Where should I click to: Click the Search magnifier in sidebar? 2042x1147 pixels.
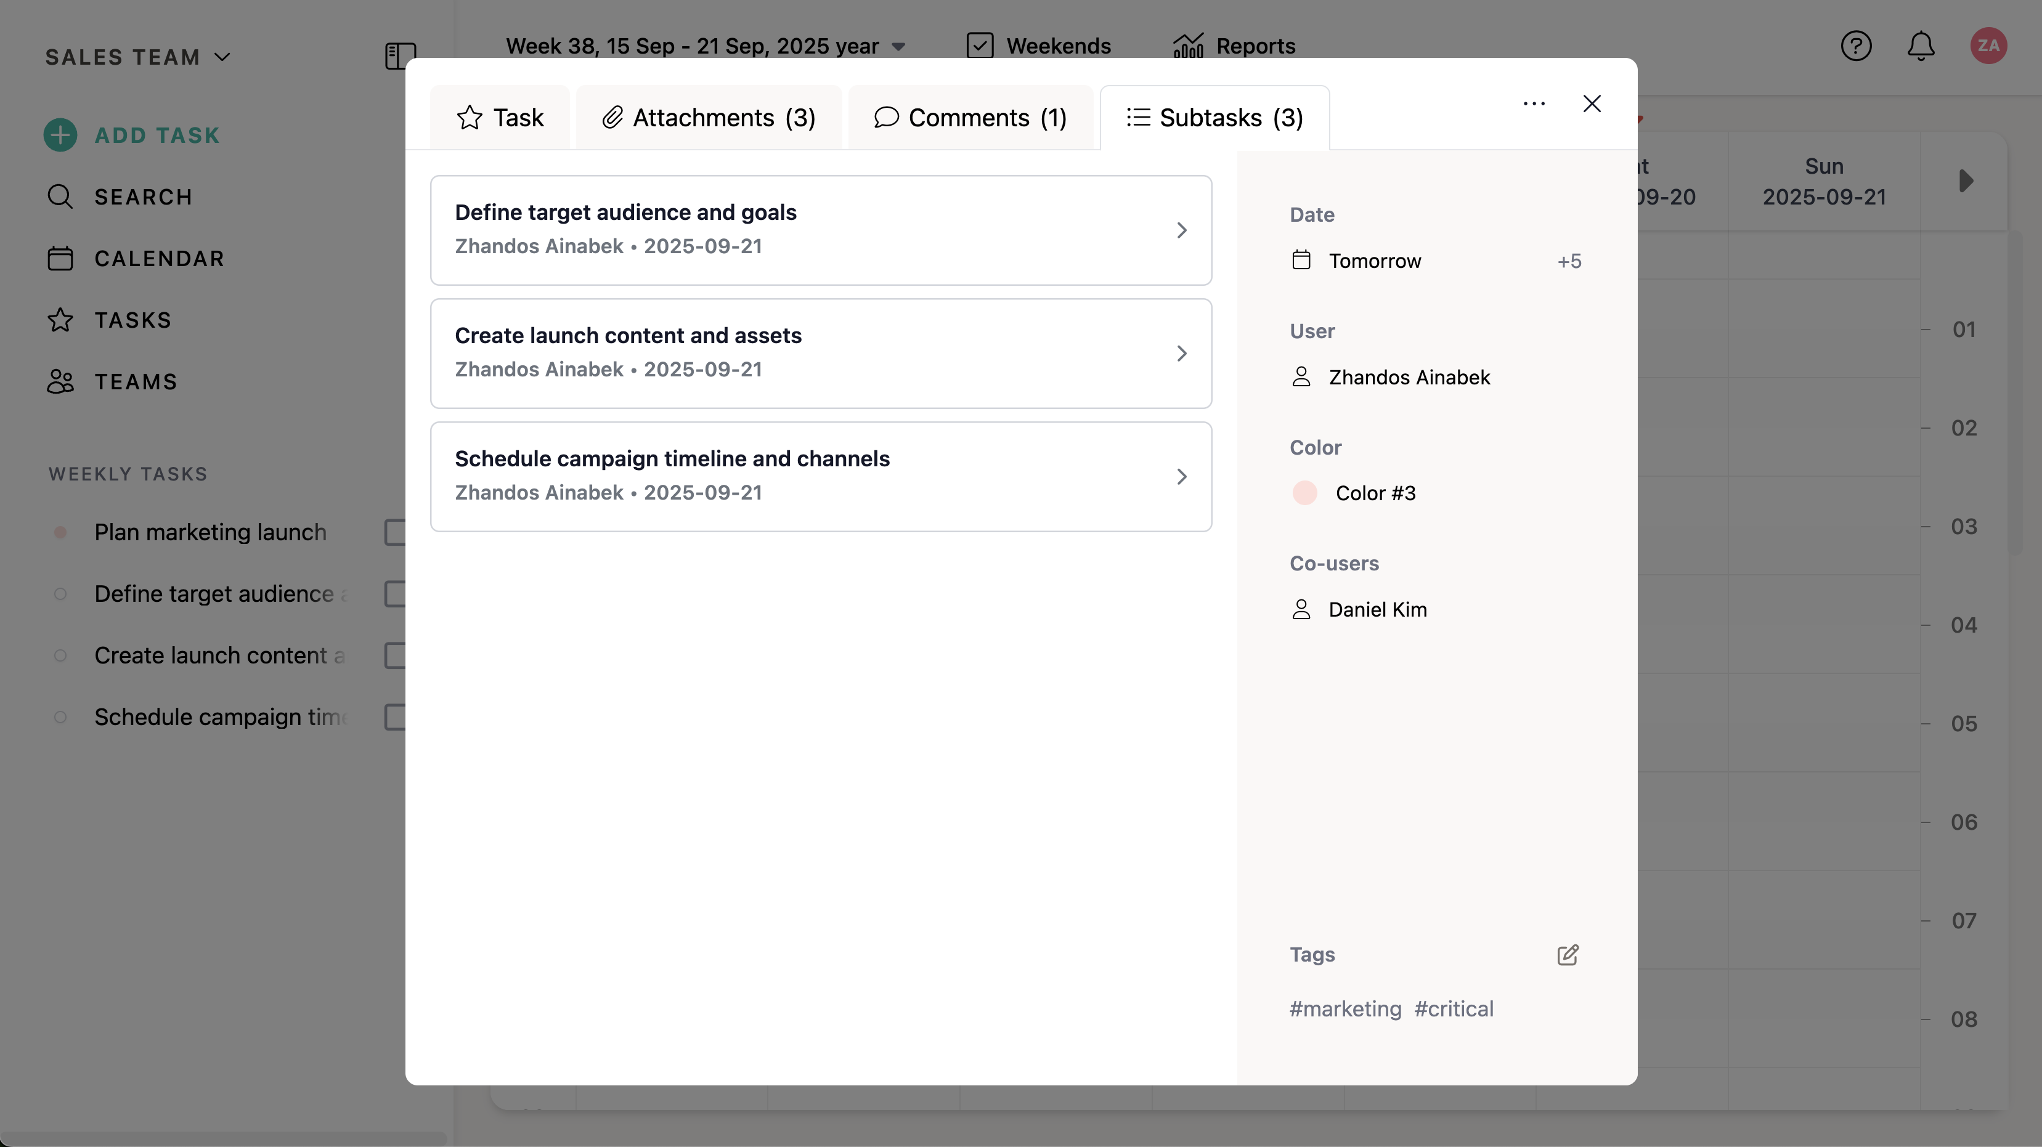(x=60, y=197)
